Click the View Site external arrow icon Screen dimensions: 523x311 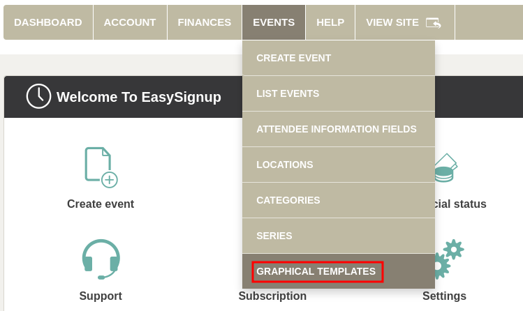pos(434,22)
